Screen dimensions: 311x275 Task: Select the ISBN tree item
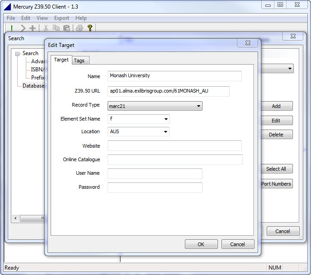click(38, 70)
